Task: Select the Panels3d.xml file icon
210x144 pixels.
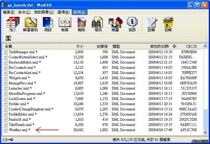Action: tap(6, 119)
